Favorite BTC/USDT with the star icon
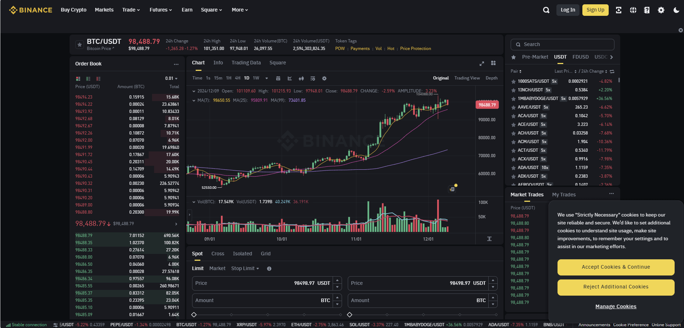This screenshot has height=328, width=684. [x=80, y=45]
